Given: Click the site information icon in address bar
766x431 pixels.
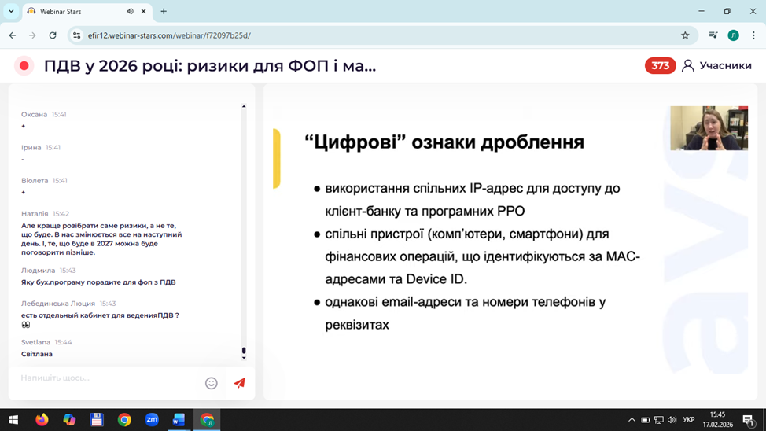Looking at the screenshot, I should pyautogui.click(x=76, y=35).
